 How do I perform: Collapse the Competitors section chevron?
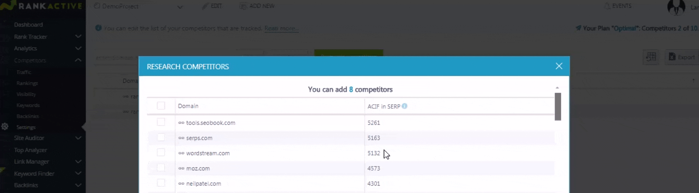coord(78,60)
